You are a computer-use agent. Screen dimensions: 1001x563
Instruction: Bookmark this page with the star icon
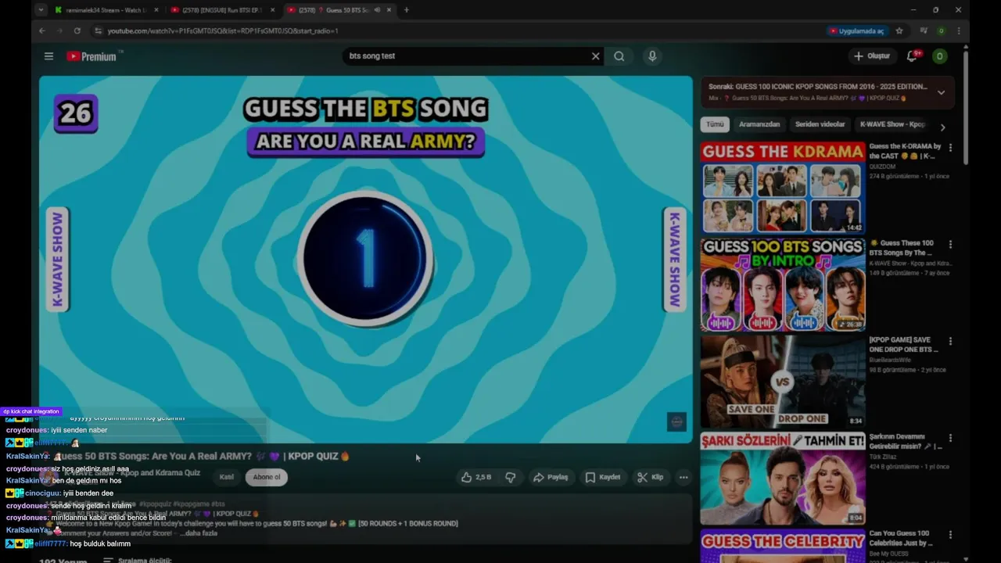[899, 30]
